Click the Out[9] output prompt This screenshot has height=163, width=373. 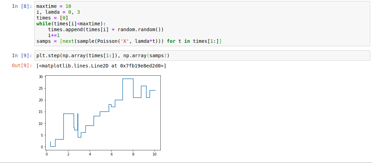(x=22, y=66)
